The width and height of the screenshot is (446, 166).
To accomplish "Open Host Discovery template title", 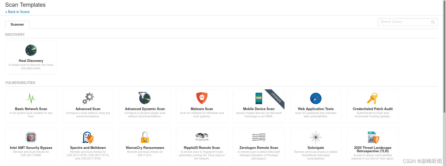I will [31, 61].
